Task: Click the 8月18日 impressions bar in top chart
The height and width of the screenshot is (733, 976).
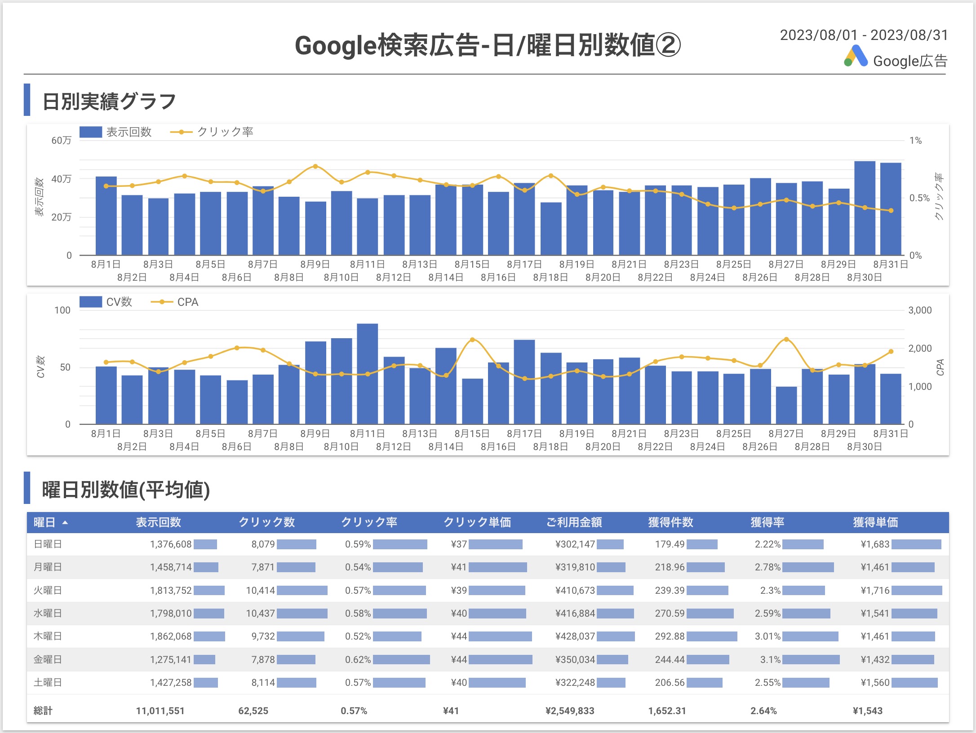Action: (551, 229)
